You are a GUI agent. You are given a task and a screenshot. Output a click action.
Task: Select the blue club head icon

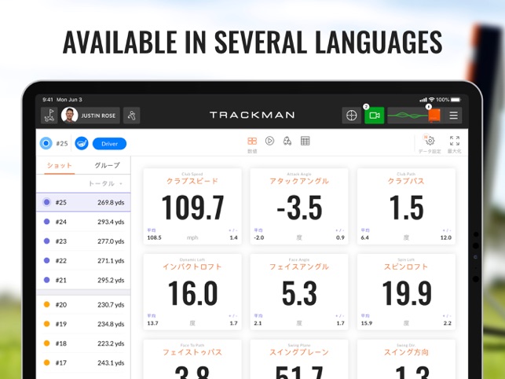(82, 143)
